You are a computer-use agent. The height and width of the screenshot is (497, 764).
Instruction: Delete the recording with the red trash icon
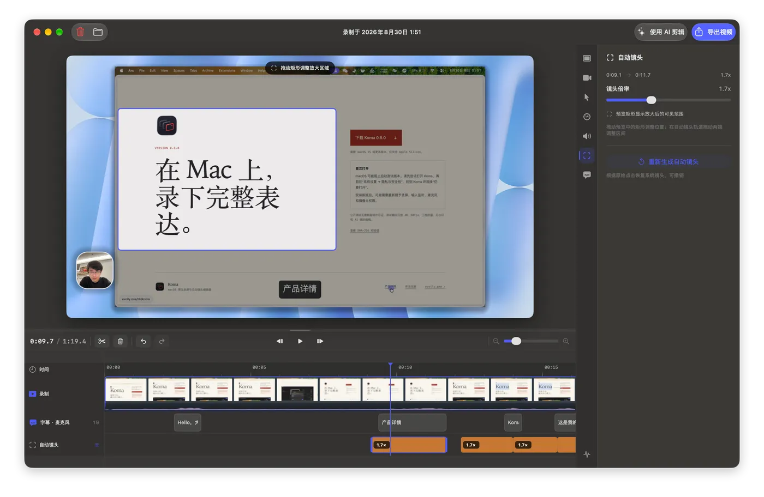pos(80,32)
